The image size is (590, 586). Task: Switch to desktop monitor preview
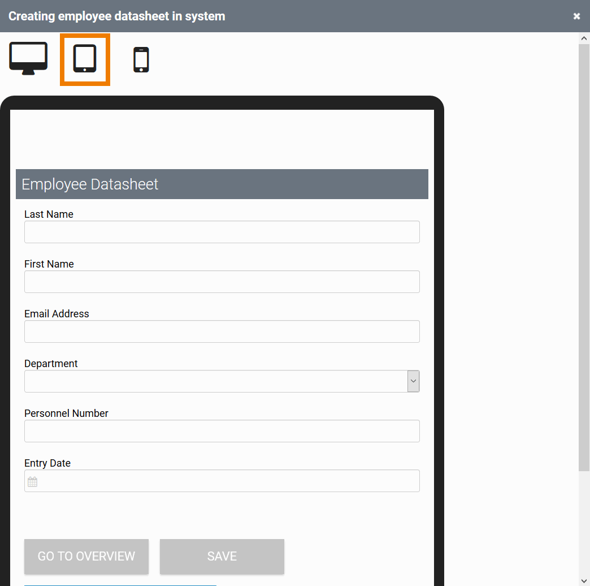(x=28, y=59)
